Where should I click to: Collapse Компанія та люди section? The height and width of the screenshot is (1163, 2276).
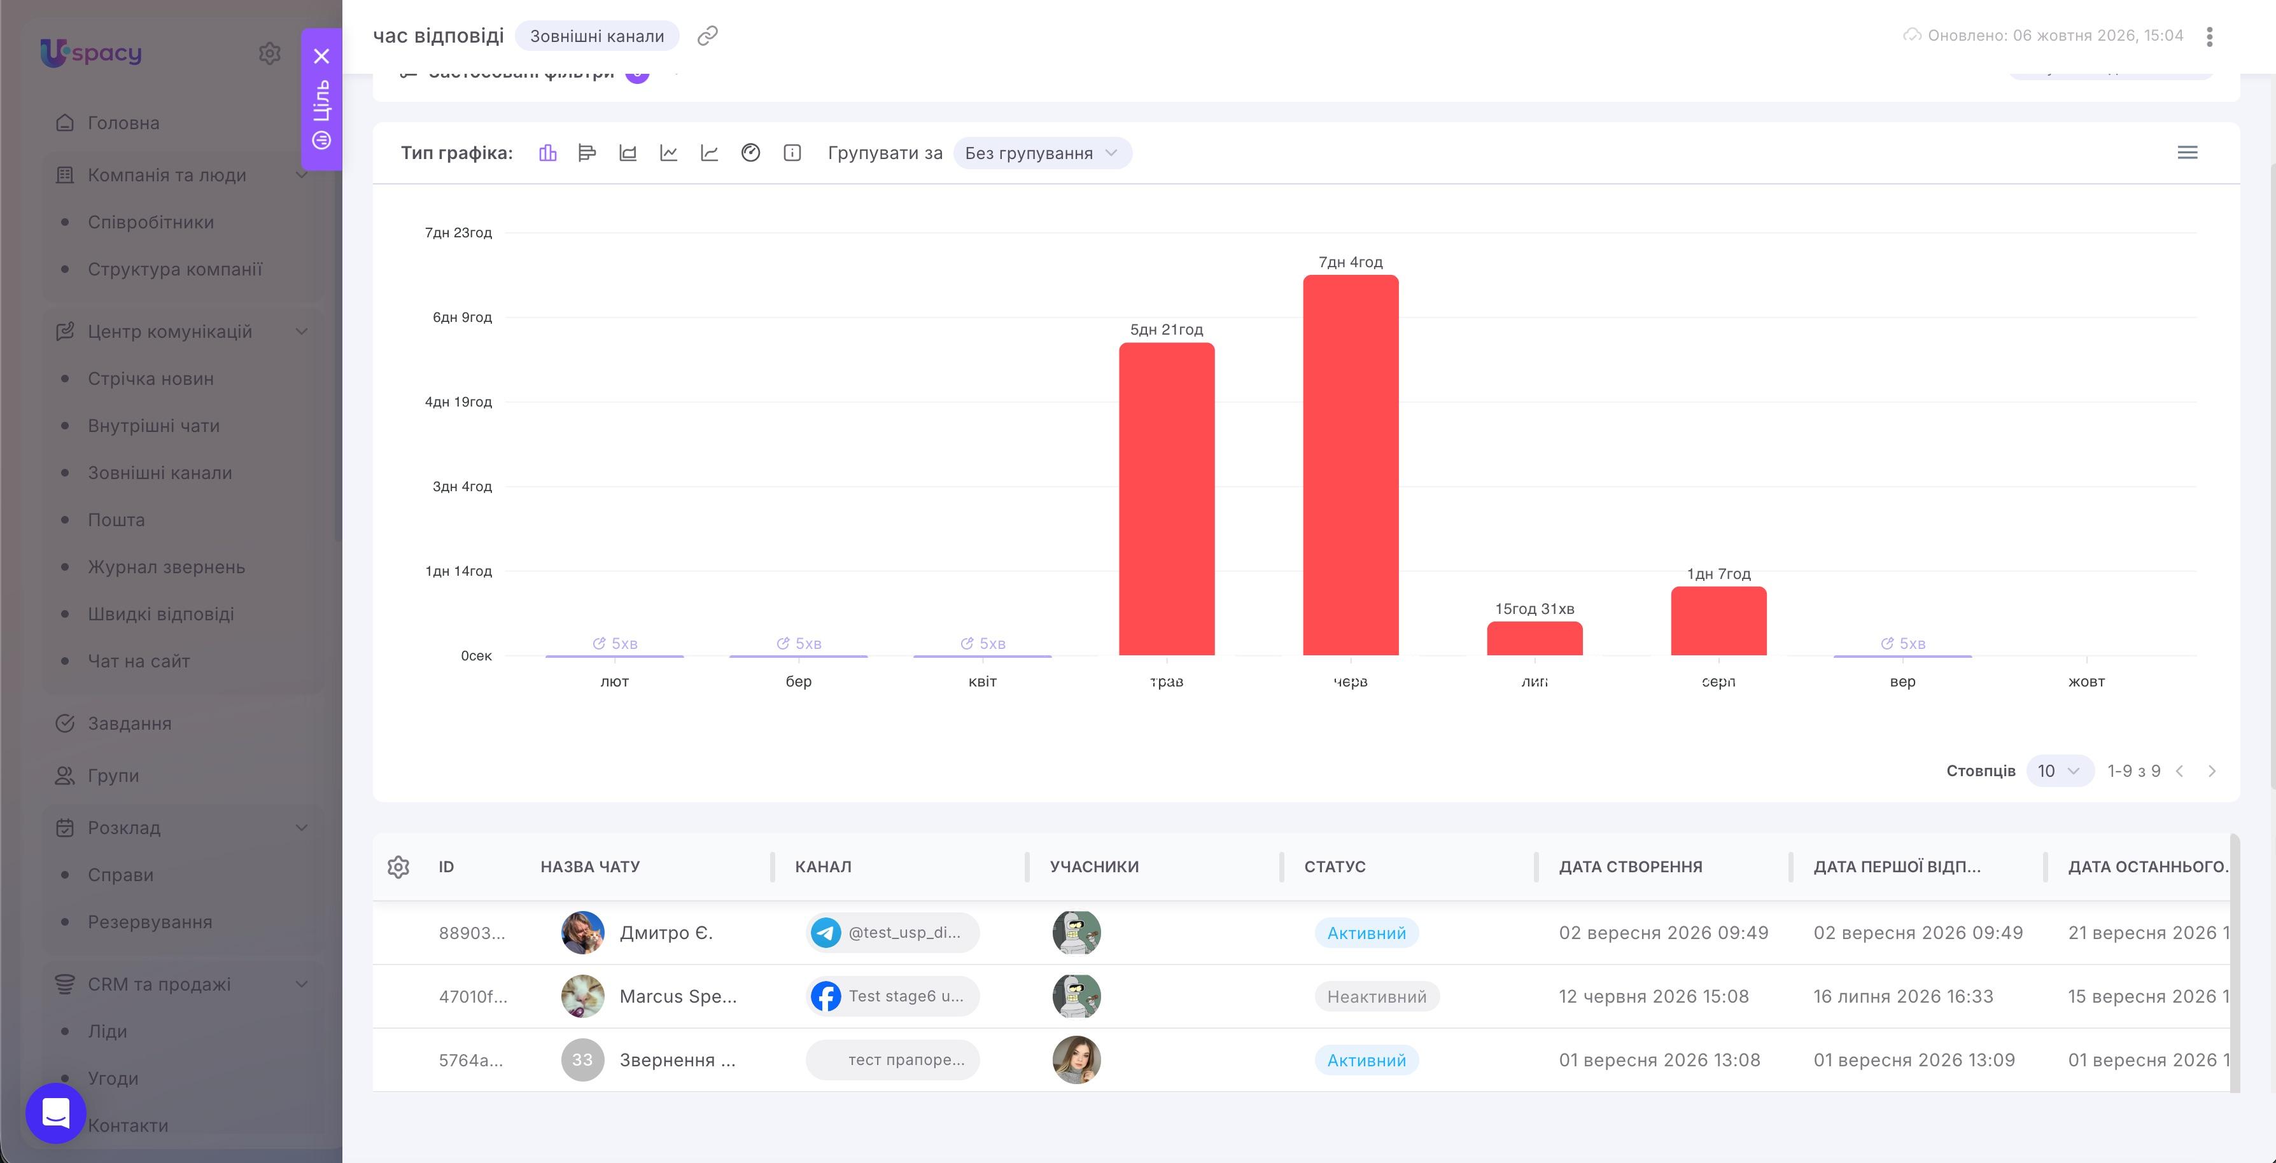(x=301, y=175)
